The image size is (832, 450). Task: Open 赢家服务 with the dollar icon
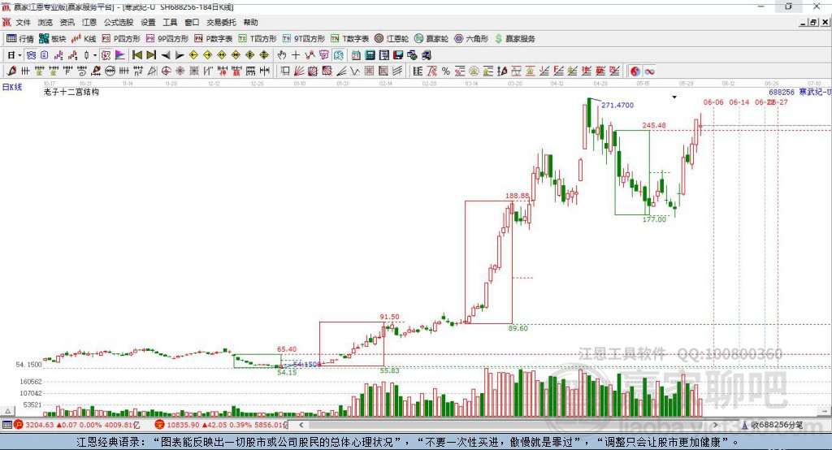(x=514, y=39)
